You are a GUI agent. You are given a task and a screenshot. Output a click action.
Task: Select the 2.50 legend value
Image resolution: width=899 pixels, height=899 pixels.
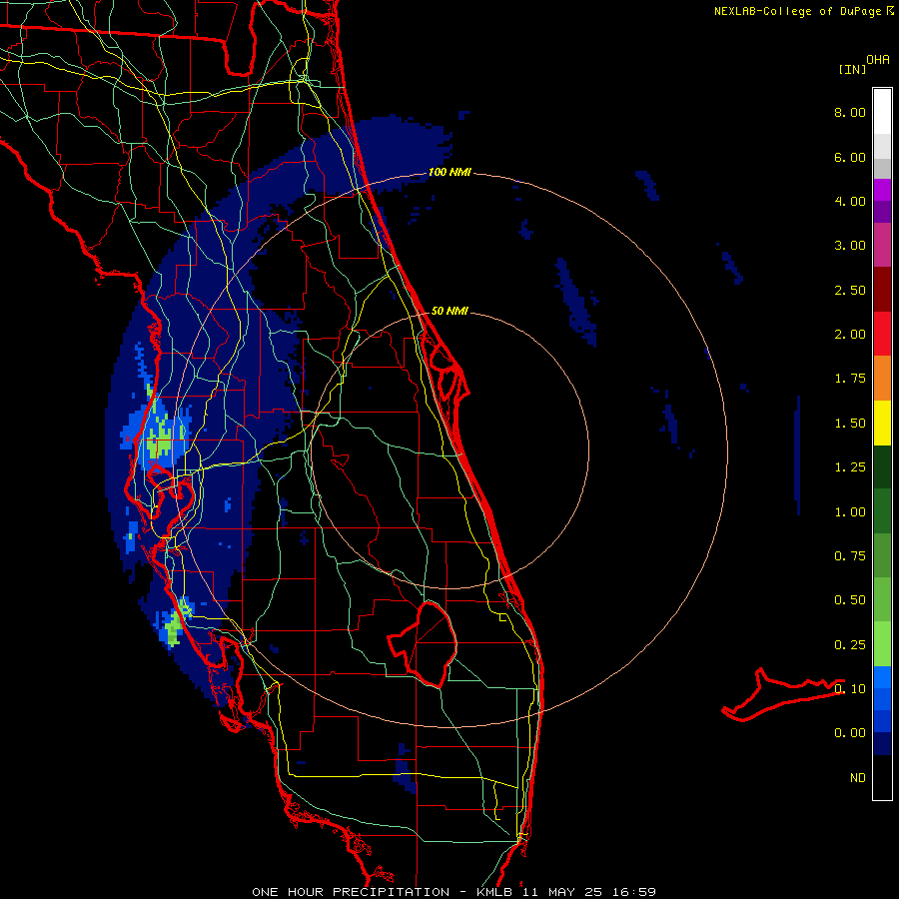850,290
